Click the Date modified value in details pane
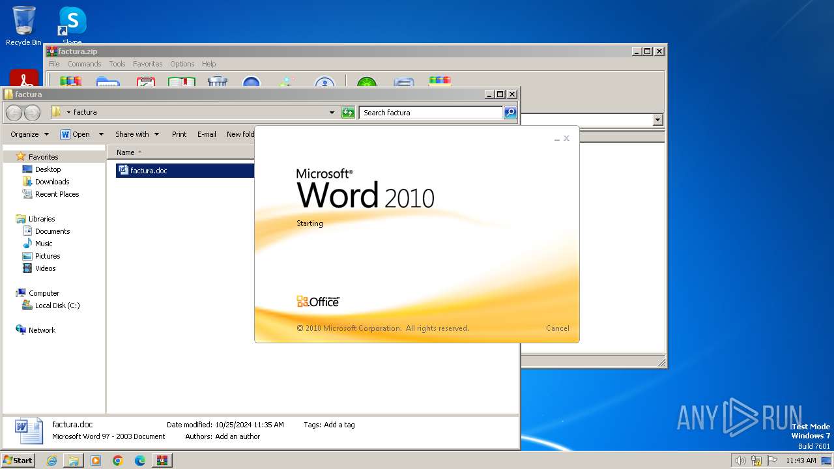Screen dimensions: 834x469 tap(250, 425)
